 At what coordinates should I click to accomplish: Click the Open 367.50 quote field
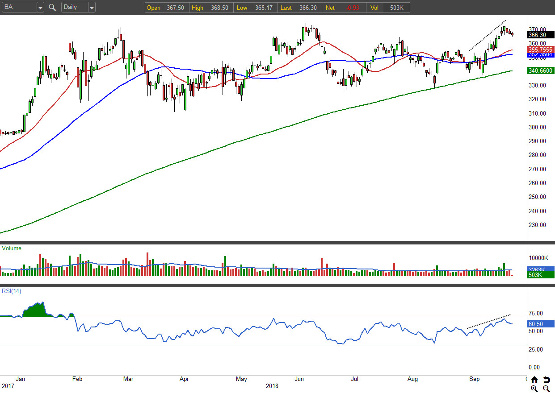(166, 8)
